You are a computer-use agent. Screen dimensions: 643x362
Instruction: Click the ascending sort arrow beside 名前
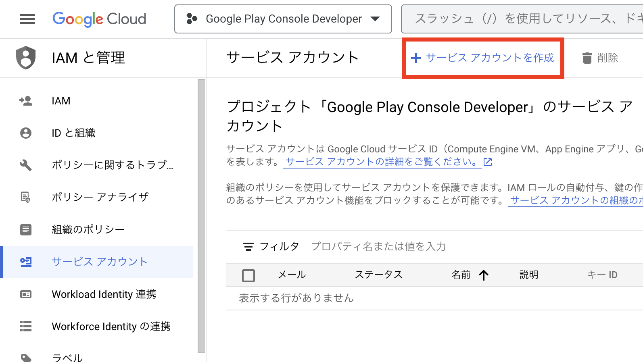point(484,275)
